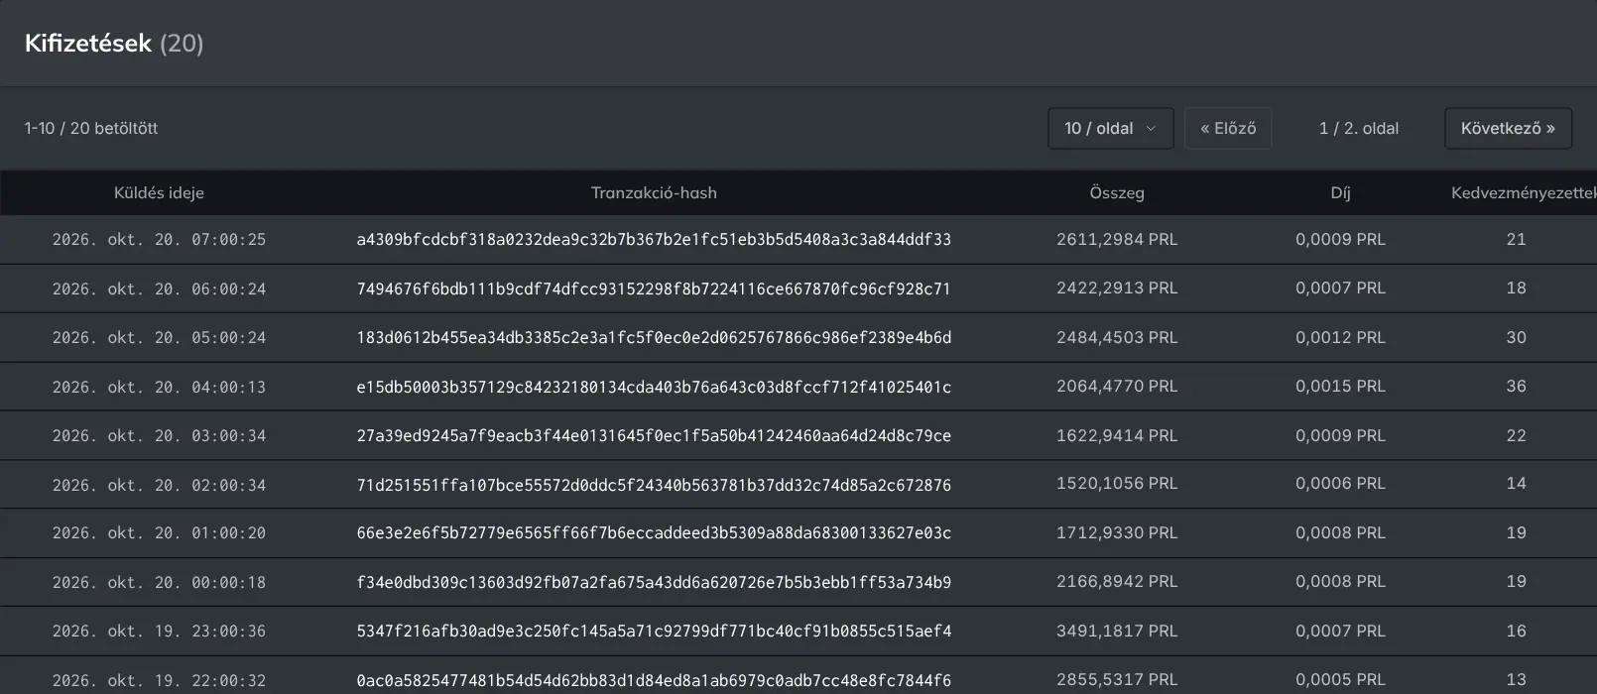
Task: Open transaction hash starting with 71d251551ffa
Action: [x=654, y=486]
